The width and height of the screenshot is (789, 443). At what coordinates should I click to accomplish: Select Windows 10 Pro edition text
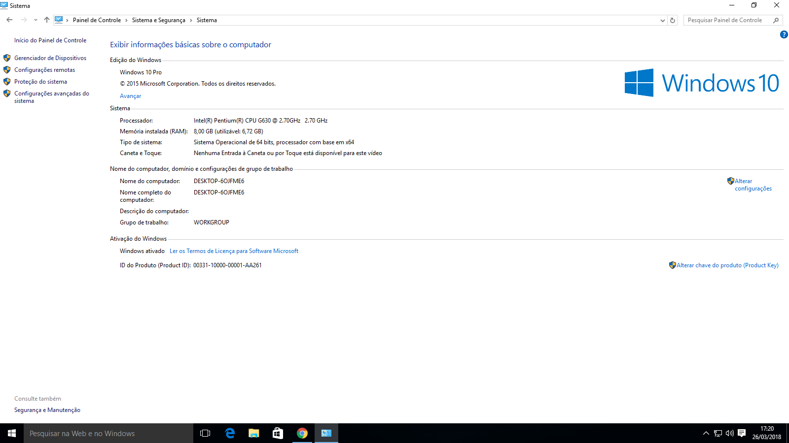tap(141, 72)
